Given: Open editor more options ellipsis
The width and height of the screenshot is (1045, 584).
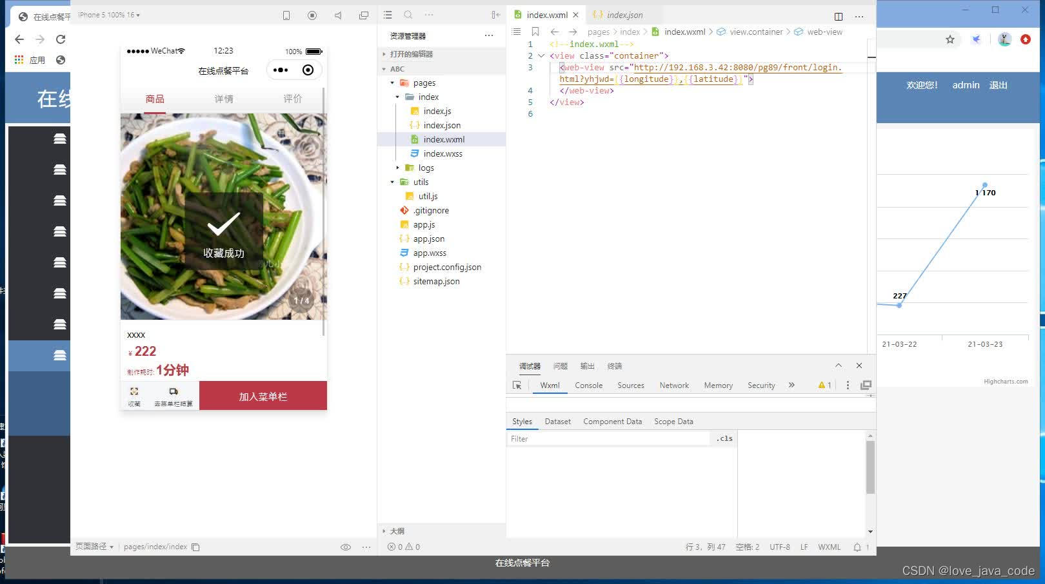Looking at the screenshot, I should tap(859, 16).
